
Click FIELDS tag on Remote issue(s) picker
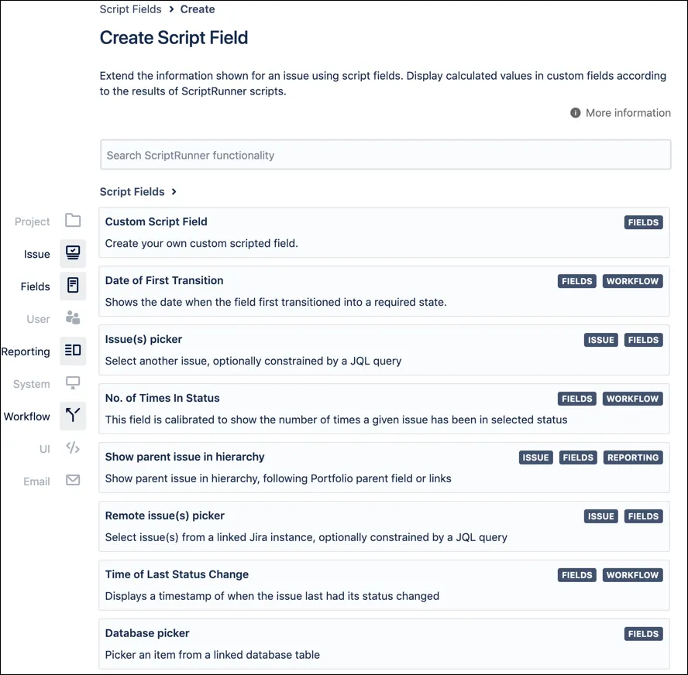[643, 516]
